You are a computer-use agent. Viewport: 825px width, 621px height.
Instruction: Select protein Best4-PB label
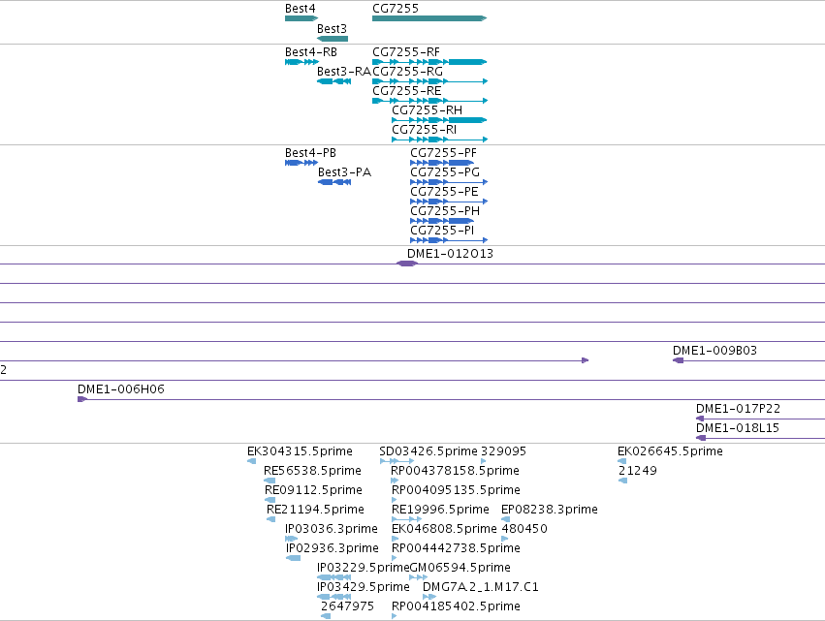point(310,153)
